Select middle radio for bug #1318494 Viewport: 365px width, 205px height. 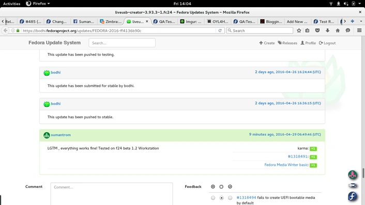[x=221, y=198]
